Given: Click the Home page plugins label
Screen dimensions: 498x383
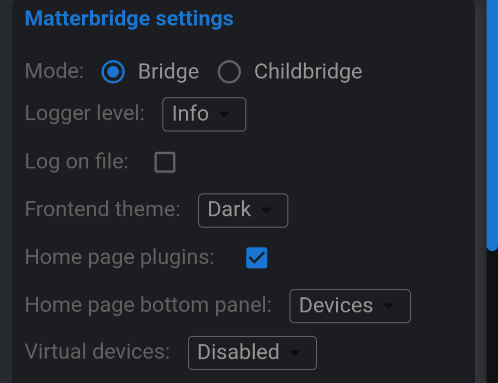Looking at the screenshot, I should [119, 257].
